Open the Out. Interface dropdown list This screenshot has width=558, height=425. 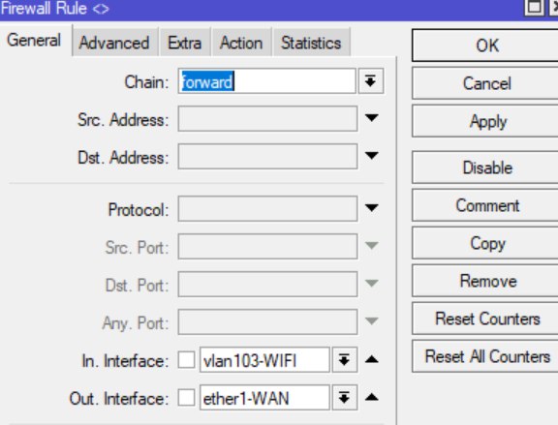344,398
